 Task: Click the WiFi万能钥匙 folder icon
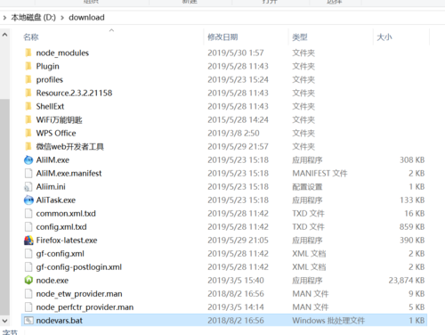[28, 119]
